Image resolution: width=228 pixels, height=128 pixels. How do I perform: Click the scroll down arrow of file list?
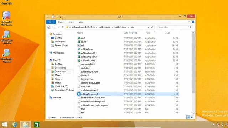[193, 114]
